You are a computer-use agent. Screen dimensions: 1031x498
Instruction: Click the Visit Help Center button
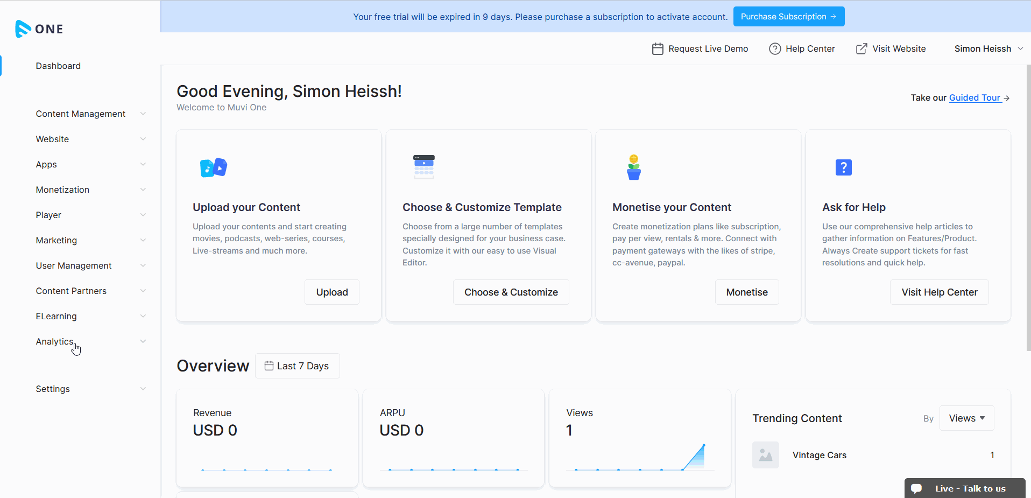click(x=940, y=292)
